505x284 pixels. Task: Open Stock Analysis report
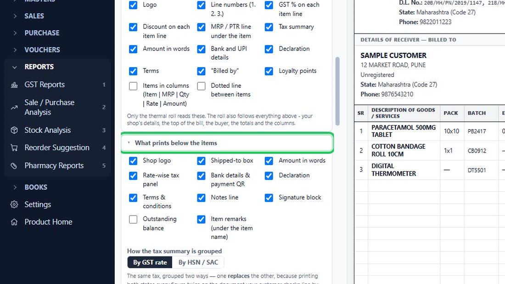point(58,130)
